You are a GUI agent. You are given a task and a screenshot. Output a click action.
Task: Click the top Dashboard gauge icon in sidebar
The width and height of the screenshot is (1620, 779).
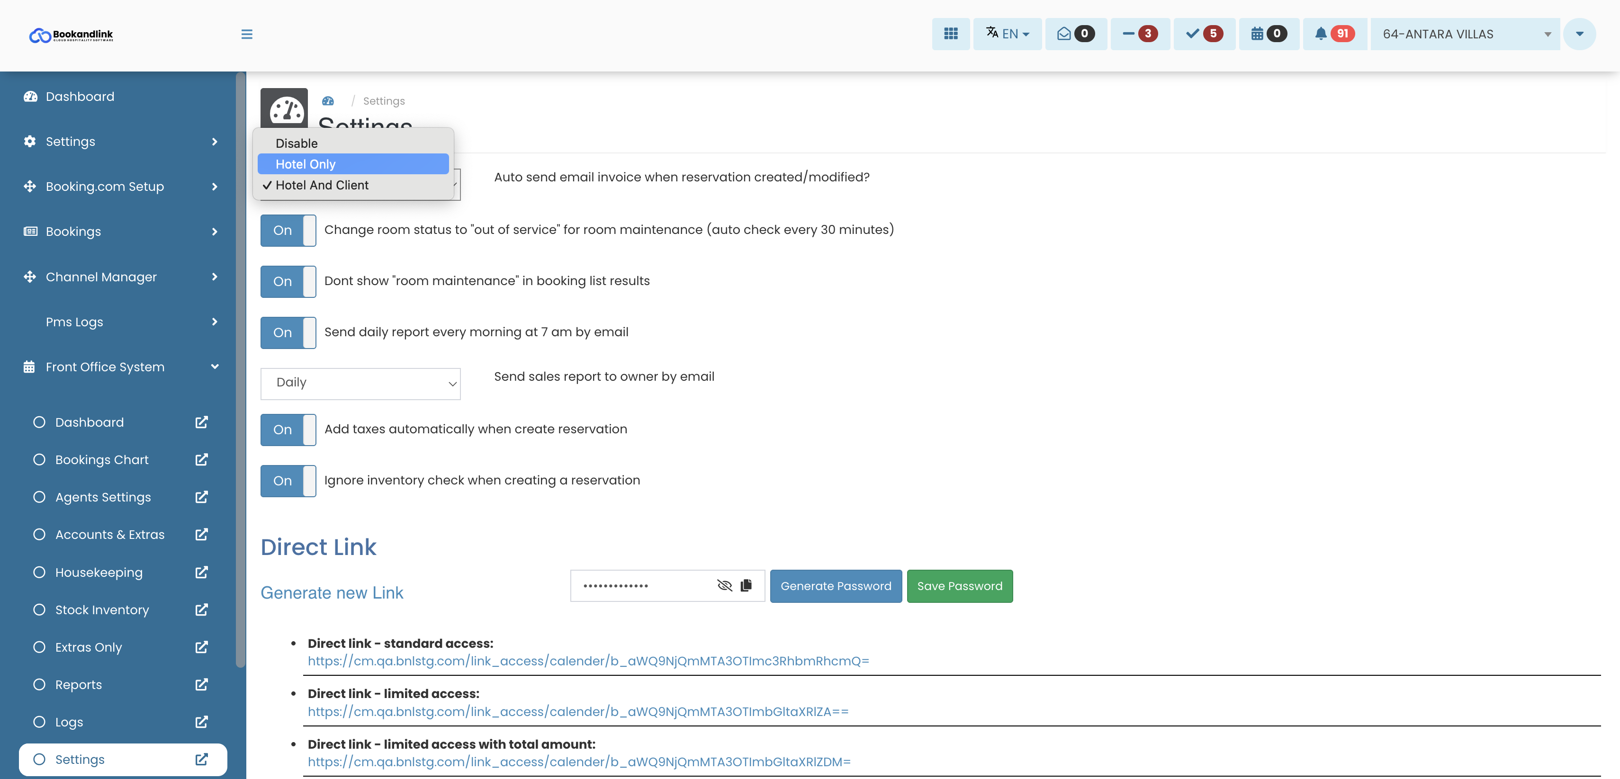pyautogui.click(x=30, y=96)
